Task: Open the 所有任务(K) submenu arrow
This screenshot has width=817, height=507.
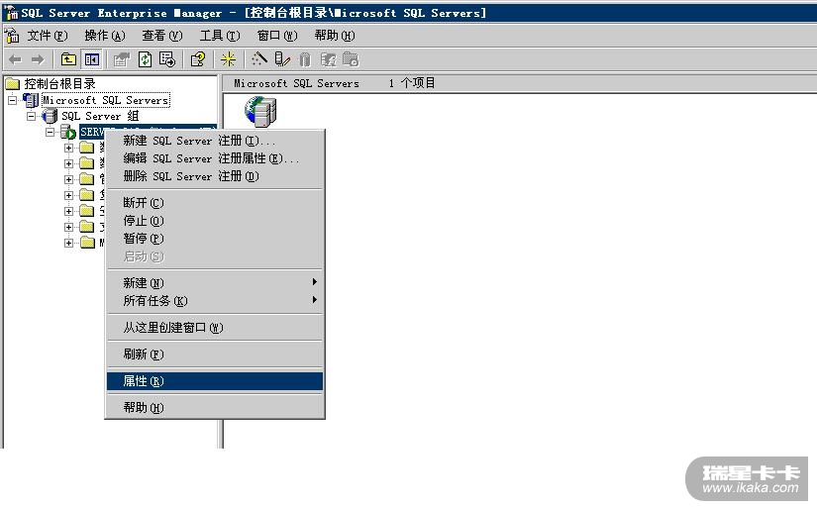Action: click(x=314, y=300)
